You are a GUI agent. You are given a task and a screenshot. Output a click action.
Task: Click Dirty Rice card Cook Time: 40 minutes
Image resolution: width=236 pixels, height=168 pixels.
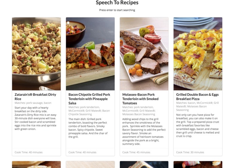(x=29, y=152)
